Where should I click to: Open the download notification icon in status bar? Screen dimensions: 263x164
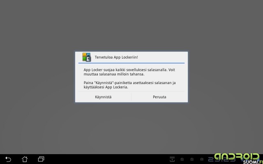click(172, 159)
